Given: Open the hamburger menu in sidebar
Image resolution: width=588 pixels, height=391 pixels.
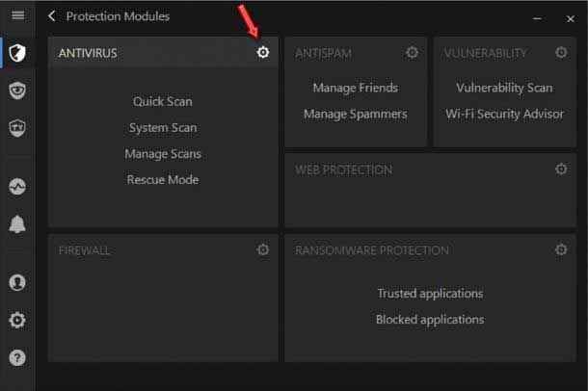Looking at the screenshot, I should (17, 16).
